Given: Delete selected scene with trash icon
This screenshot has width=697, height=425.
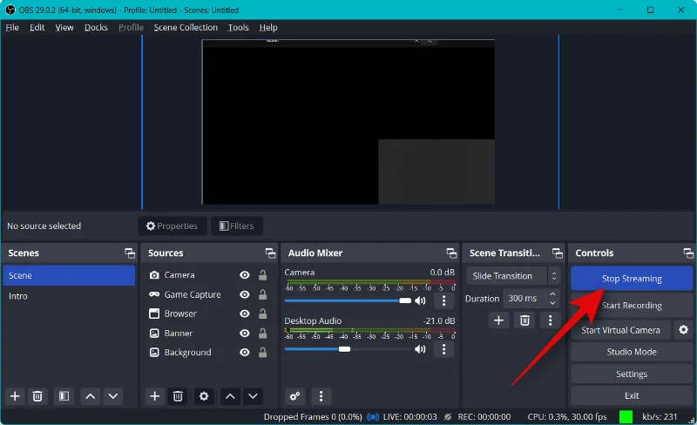Looking at the screenshot, I should pos(37,396).
